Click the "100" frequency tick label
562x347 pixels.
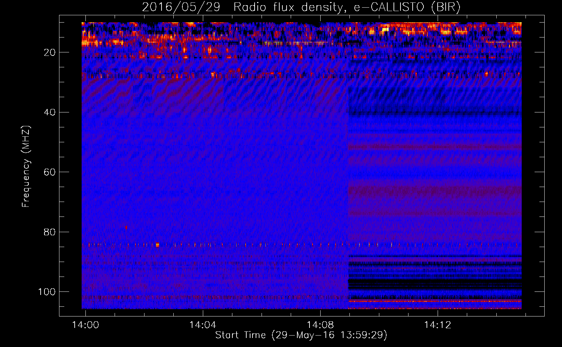coord(47,292)
